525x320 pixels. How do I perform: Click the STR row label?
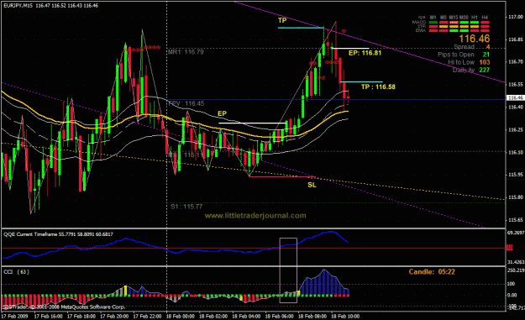[x=422, y=26]
